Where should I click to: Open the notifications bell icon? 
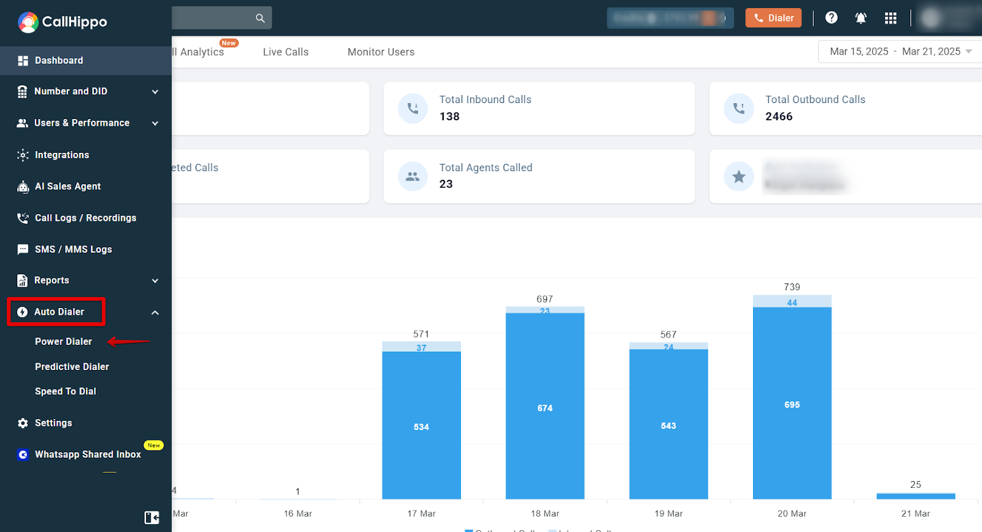coord(860,18)
